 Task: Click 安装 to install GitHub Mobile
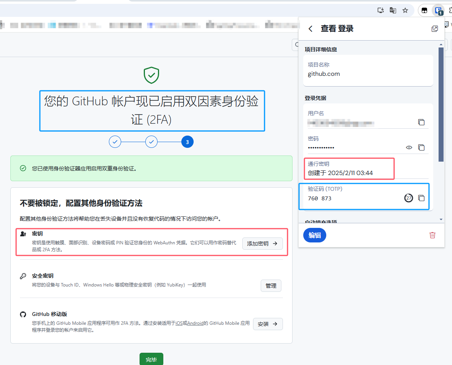pos(268,324)
